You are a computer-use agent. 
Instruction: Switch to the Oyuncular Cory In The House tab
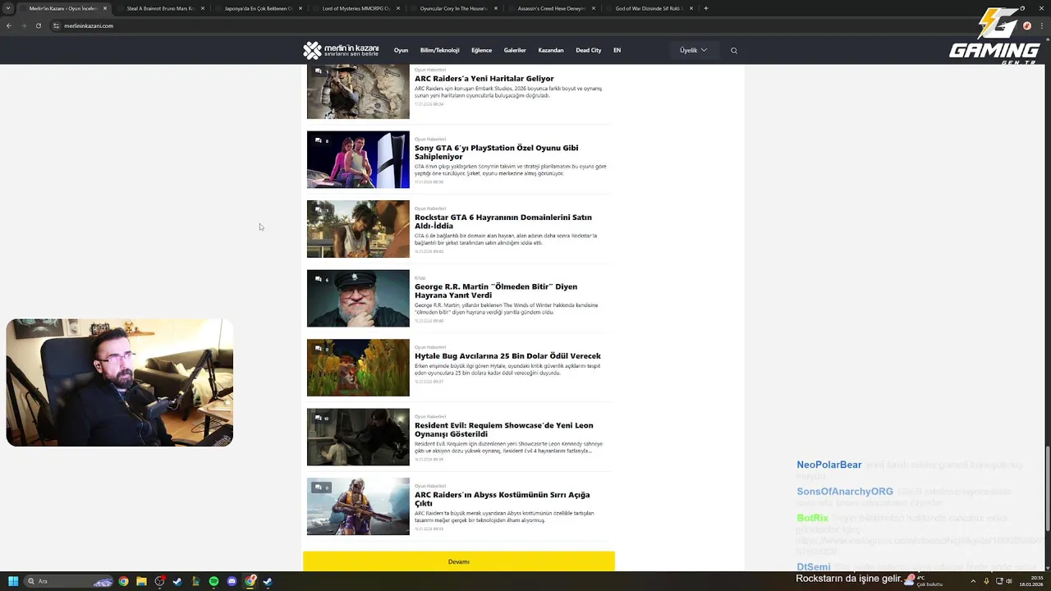(453, 8)
